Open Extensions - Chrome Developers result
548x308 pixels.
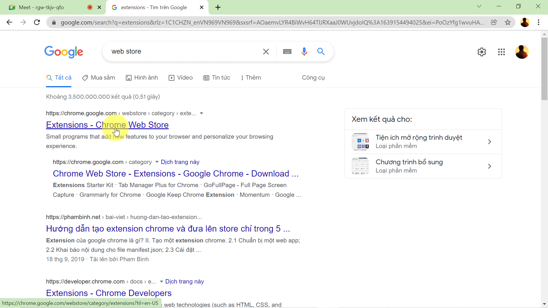[x=109, y=293]
